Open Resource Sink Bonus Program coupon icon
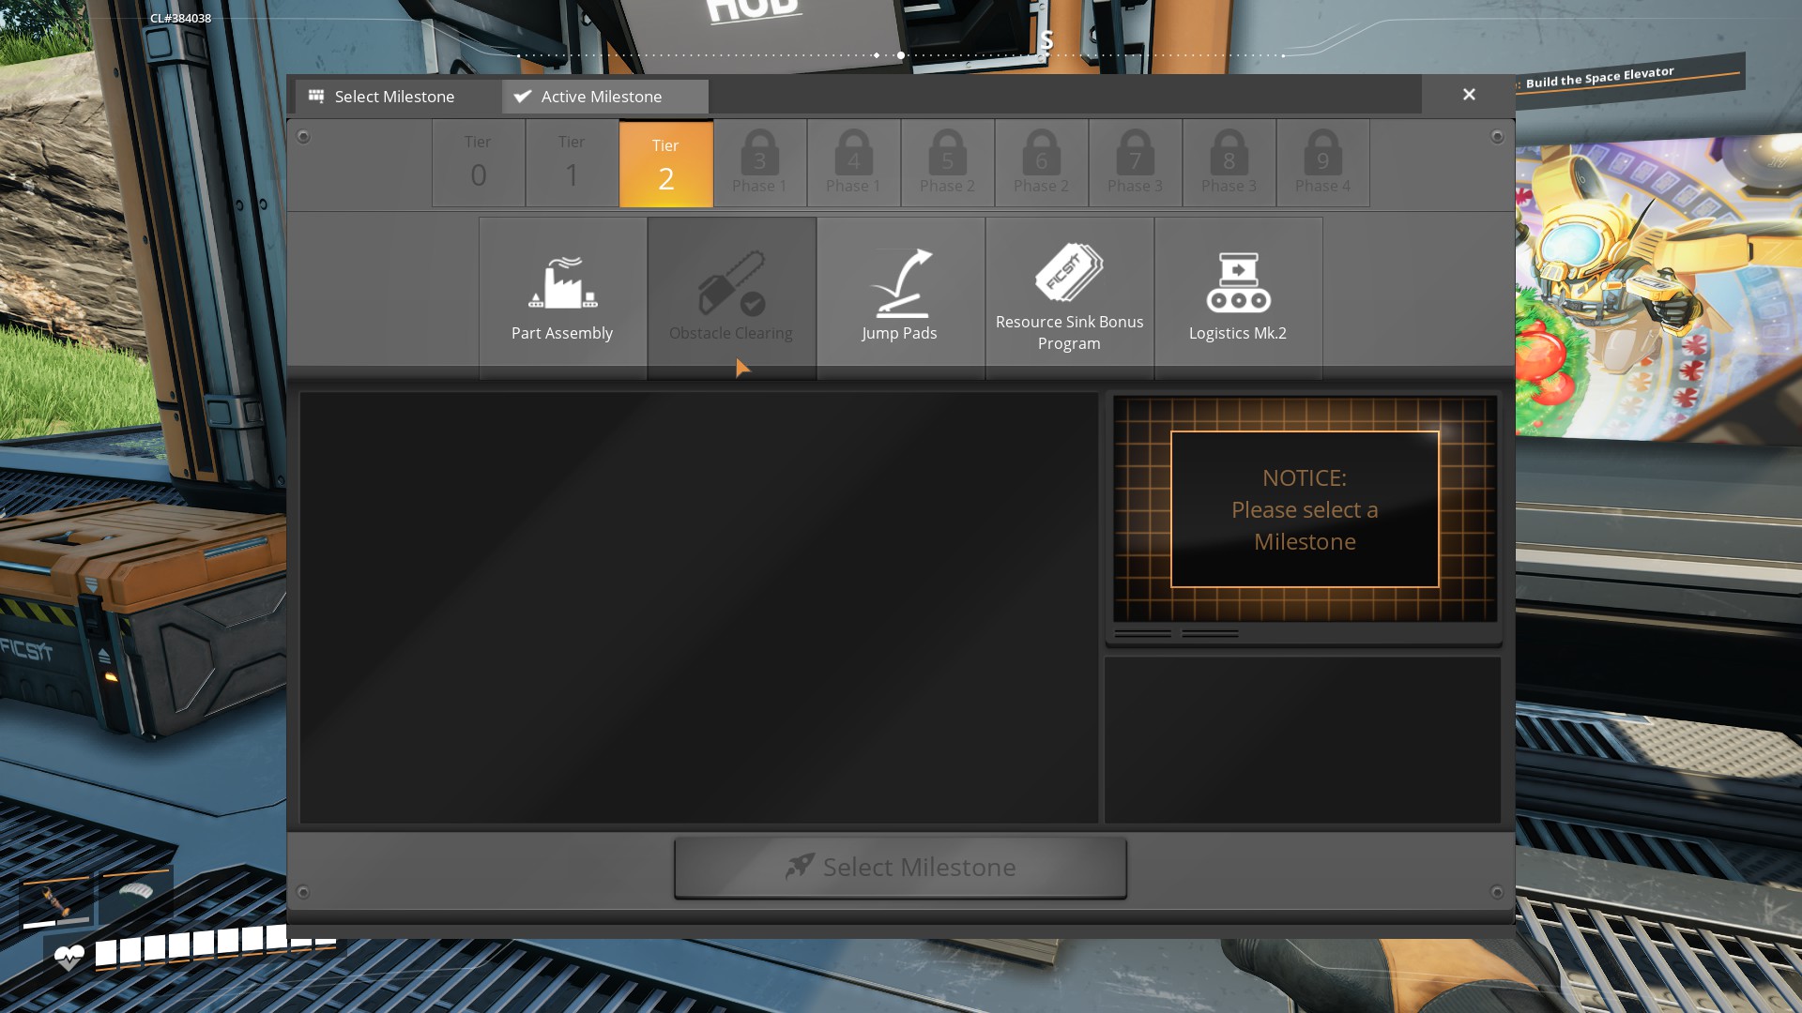This screenshot has width=1802, height=1013. pyautogui.click(x=1069, y=273)
